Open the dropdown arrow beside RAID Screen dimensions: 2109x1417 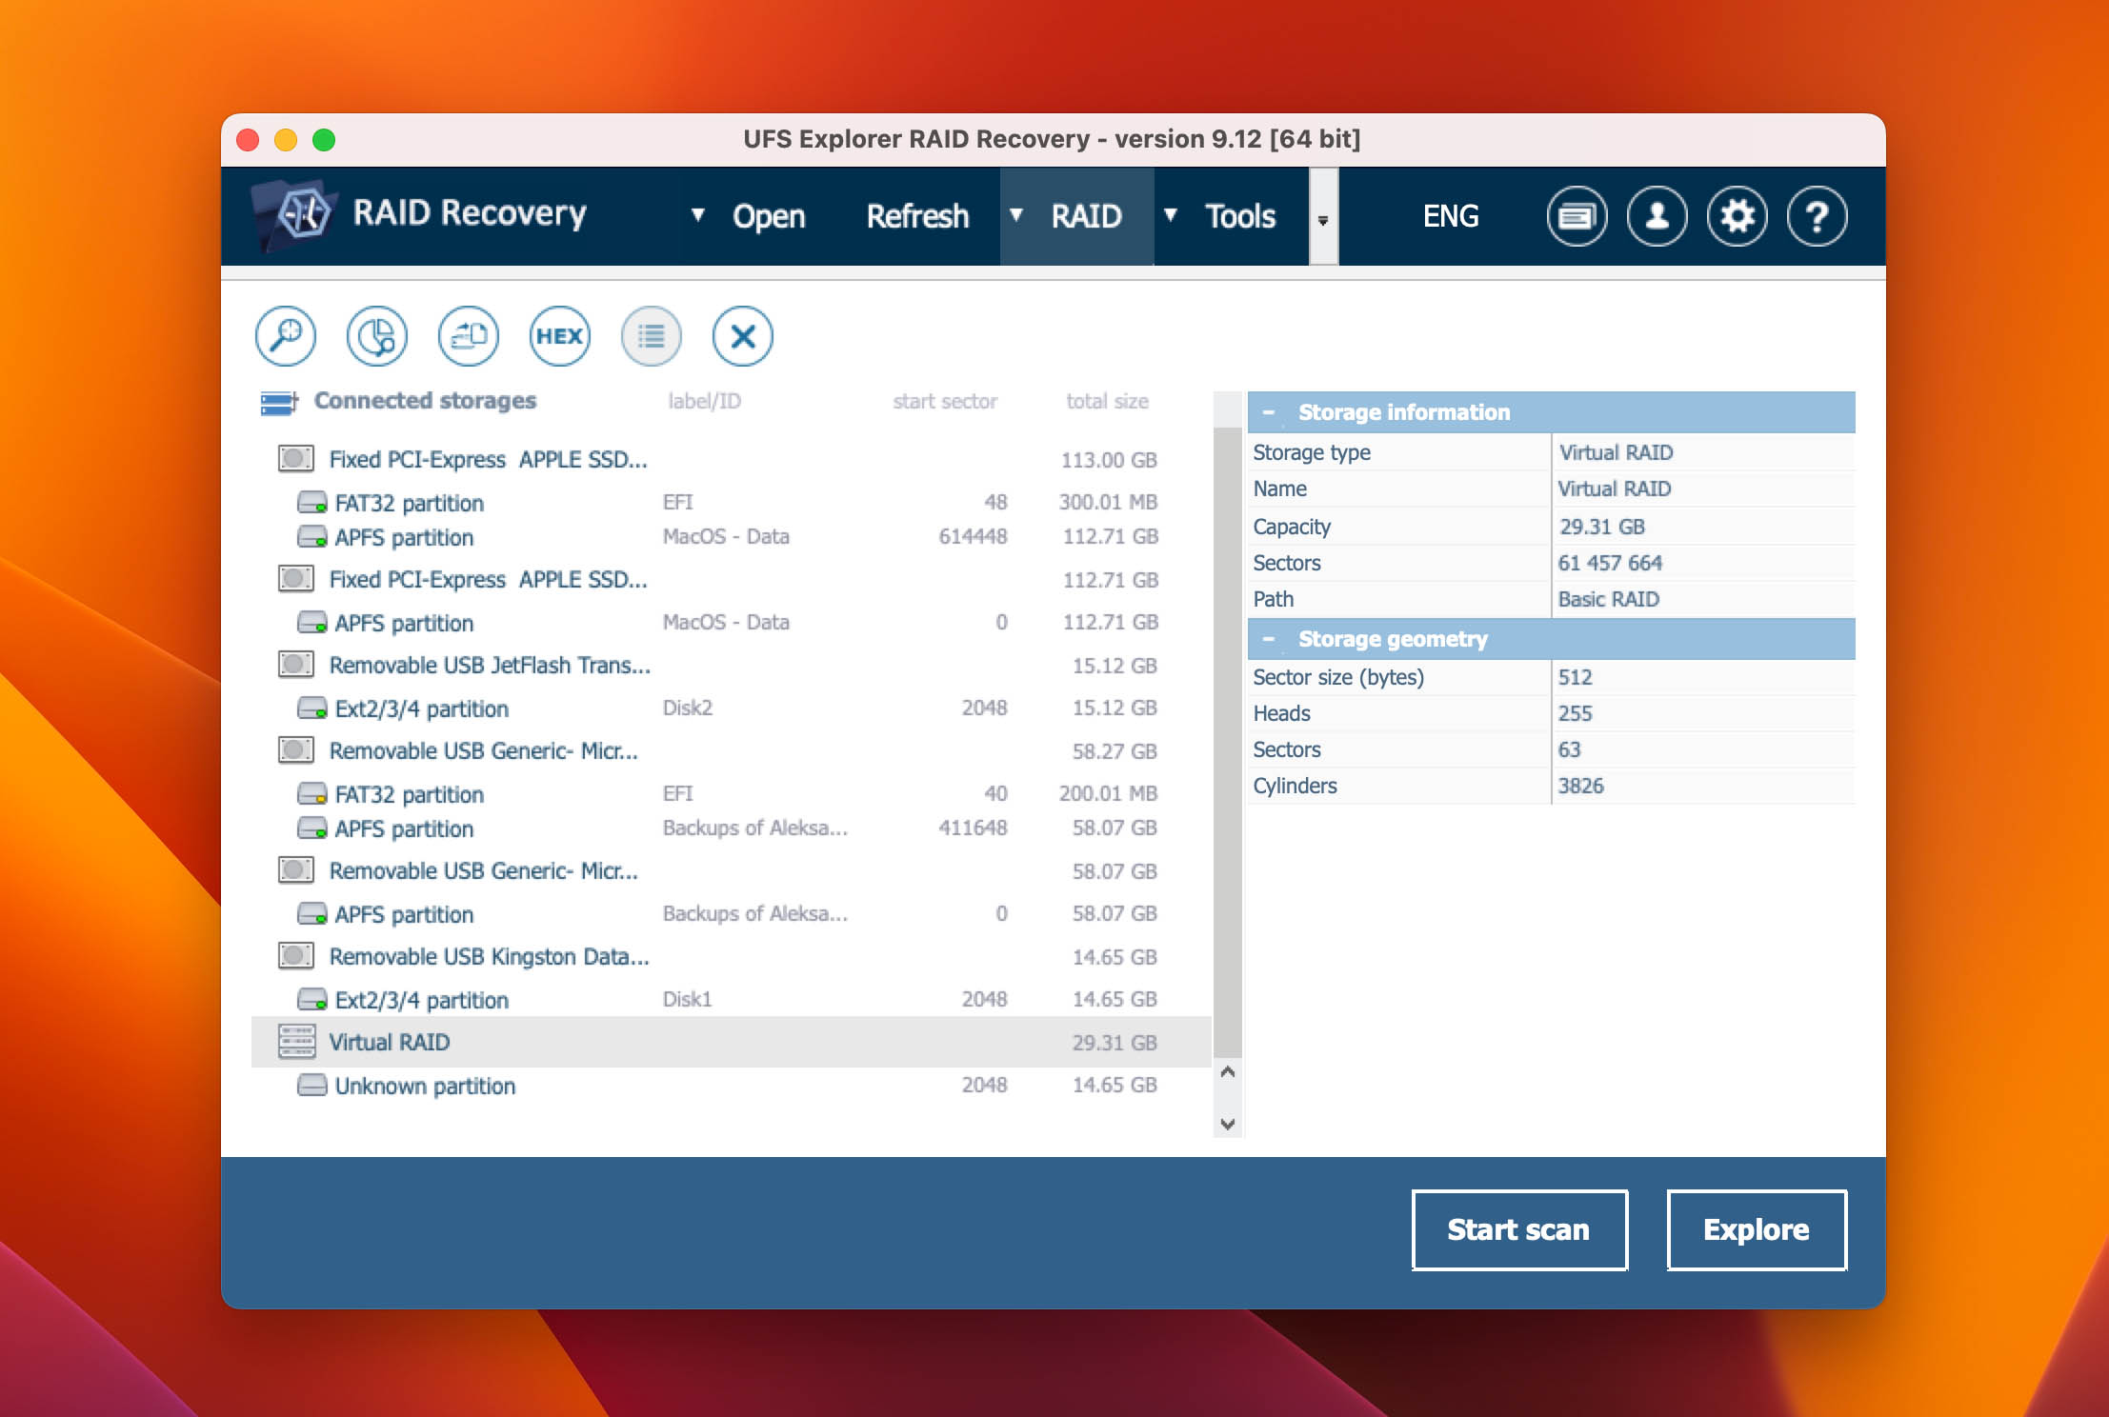[x=1016, y=215]
